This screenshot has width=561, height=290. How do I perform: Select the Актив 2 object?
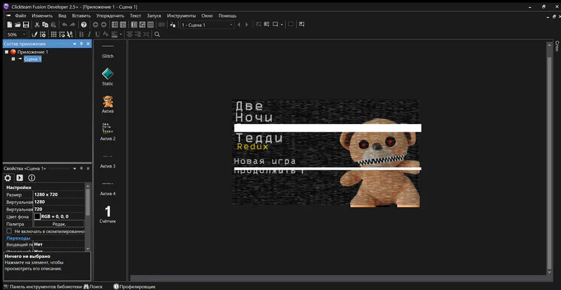[x=107, y=129]
